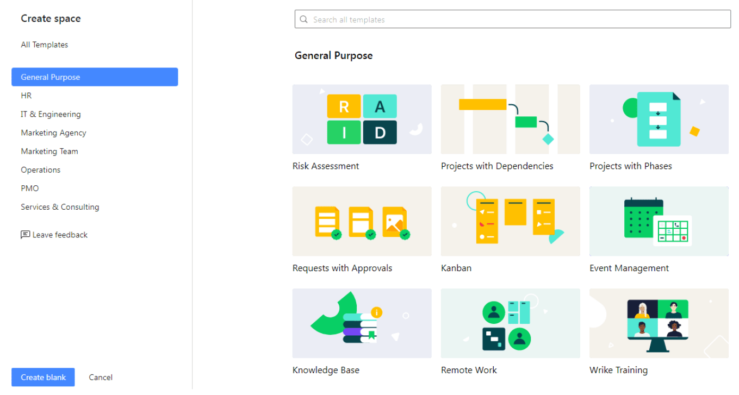Open the Marketing Agency template category
739x395 pixels.
[x=53, y=133]
